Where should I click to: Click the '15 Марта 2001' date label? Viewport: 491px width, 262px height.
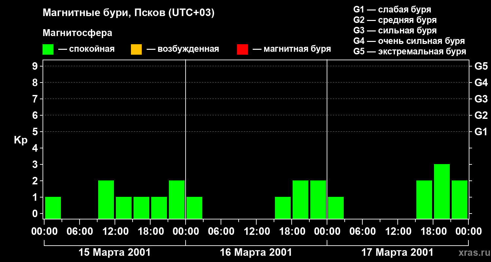(115, 253)
